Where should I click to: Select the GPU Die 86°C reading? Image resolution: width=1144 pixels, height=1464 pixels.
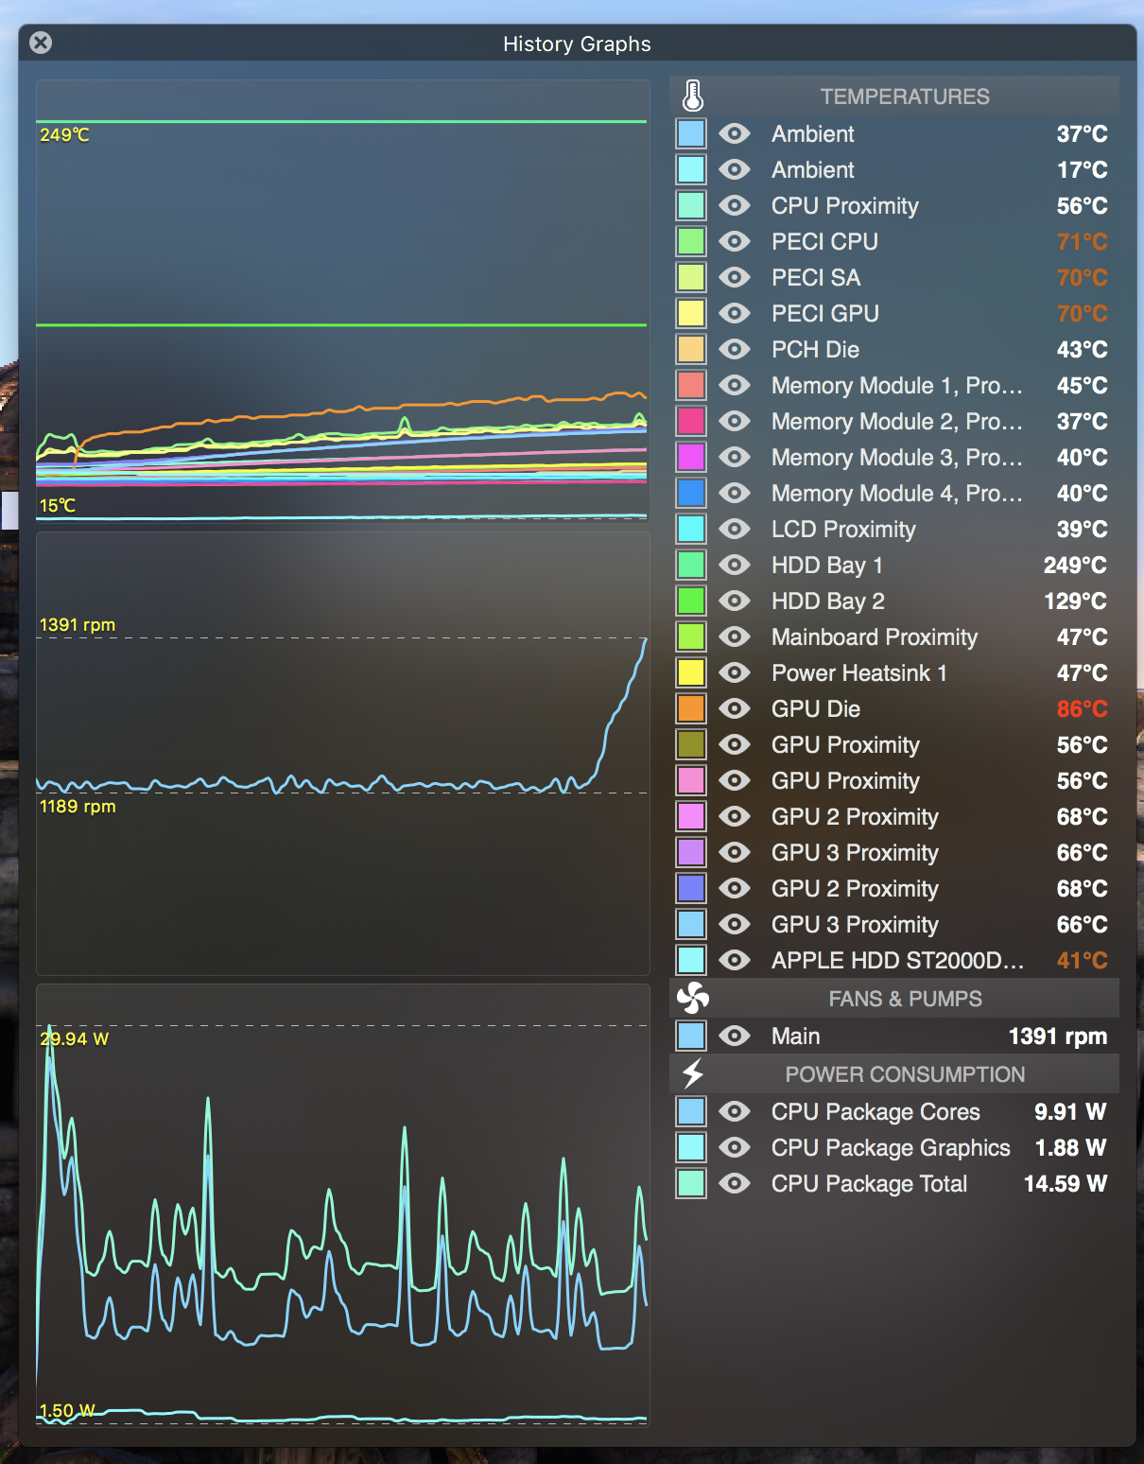pos(1082,708)
